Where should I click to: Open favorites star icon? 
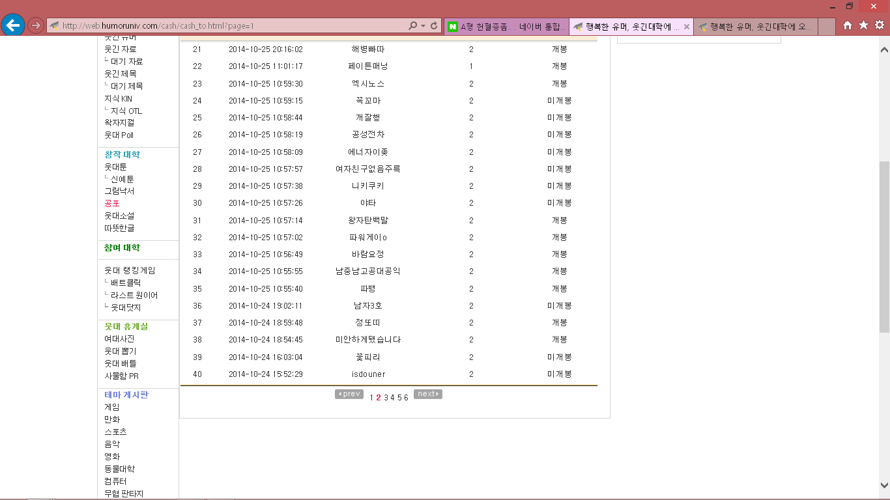click(x=863, y=25)
